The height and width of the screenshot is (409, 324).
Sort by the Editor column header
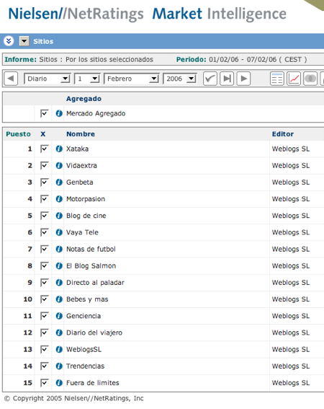[283, 134]
